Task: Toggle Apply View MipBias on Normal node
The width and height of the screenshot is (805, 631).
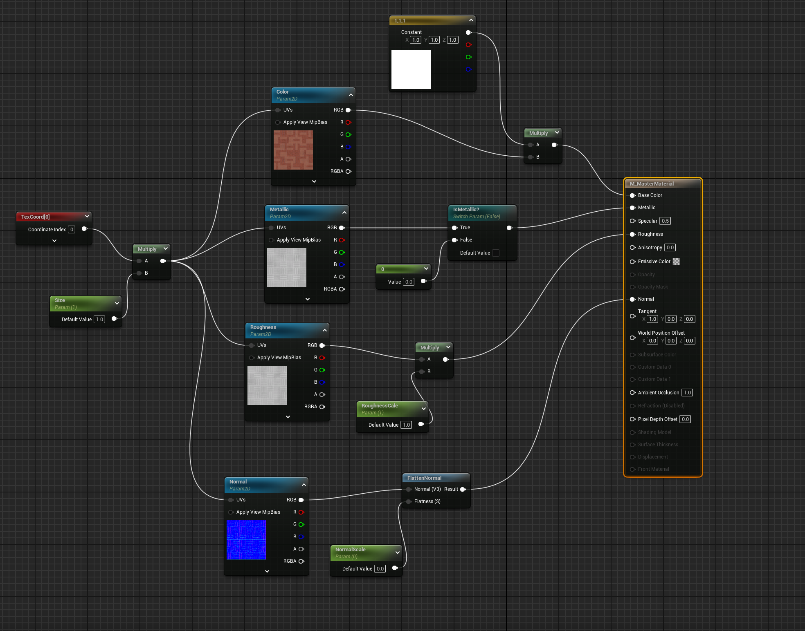Action: [231, 512]
